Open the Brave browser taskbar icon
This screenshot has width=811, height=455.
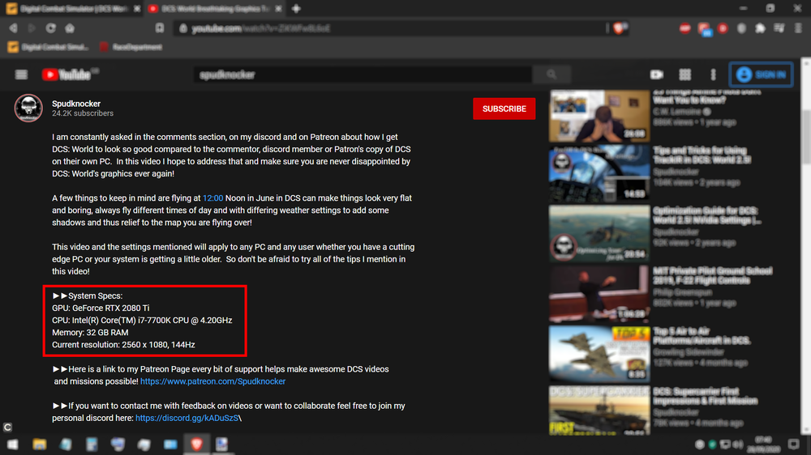196,444
